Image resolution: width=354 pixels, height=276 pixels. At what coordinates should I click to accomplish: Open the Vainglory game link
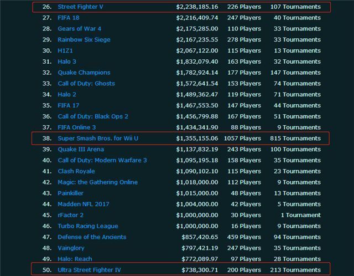pos(71,248)
